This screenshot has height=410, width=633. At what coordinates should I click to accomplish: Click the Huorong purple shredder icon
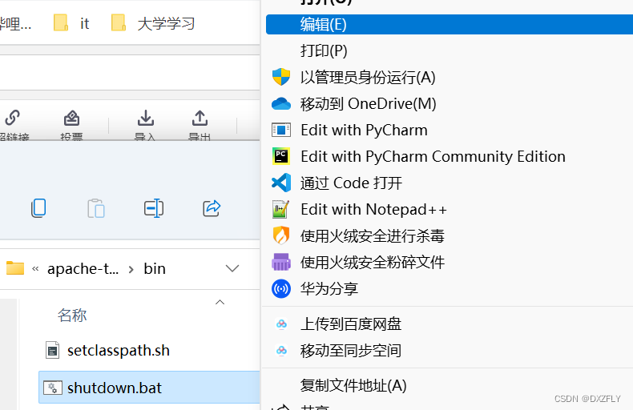(x=281, y=262)
